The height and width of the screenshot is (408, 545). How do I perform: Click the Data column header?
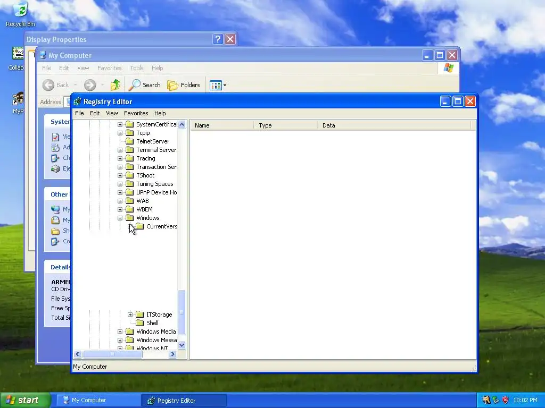coord(394,125)
